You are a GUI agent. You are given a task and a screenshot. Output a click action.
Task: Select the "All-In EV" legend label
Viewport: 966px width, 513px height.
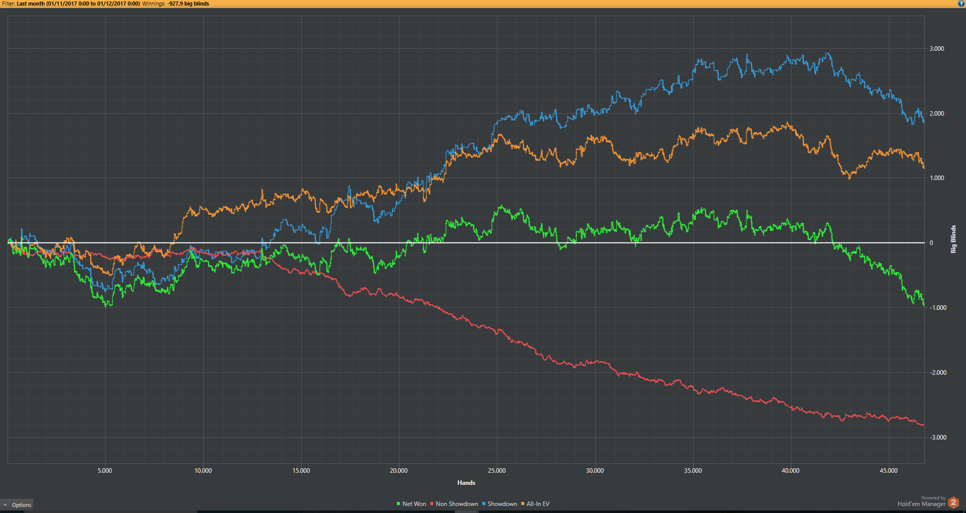click(538, 504)
